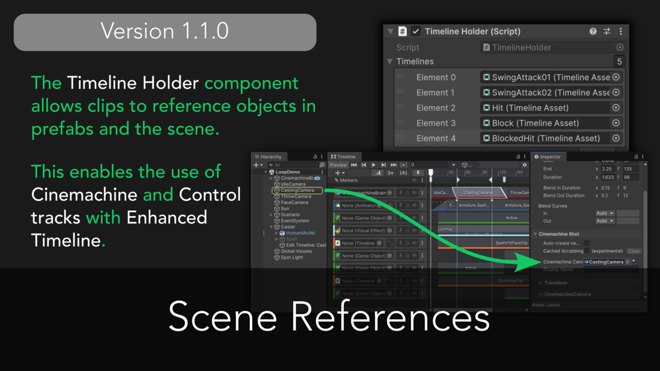Image resolution: width=660 pixels, height=371 pixels.
Task: Collapse the Cinemachine Shot section
Action: [x=535, y=234]
